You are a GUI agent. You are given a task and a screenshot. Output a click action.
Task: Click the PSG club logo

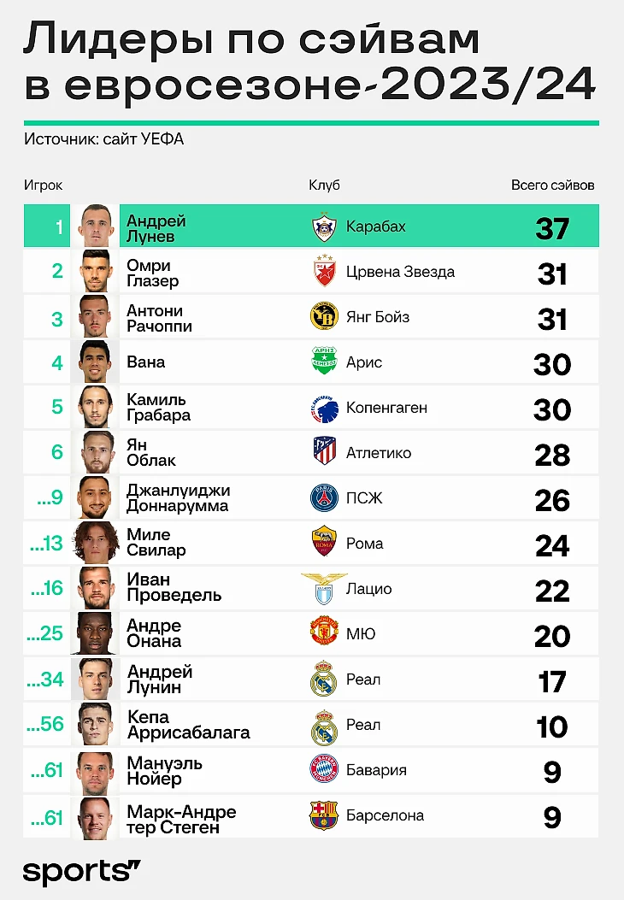click(x=323, y=498)
